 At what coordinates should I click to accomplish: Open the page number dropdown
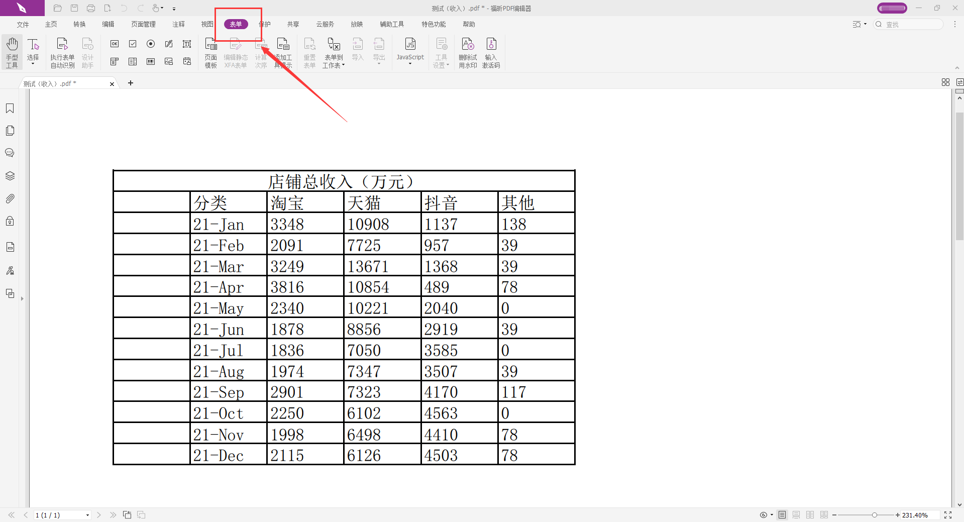[x=87, y=515]
